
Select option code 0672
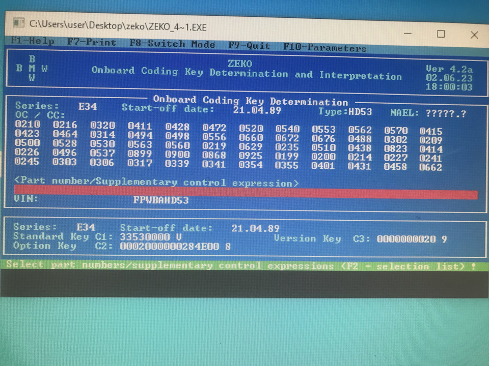287,138
